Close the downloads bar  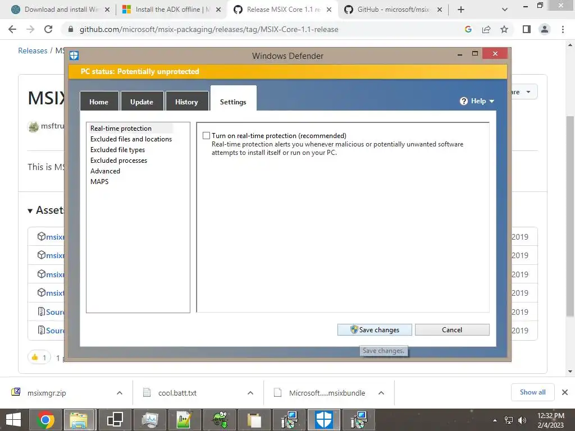point(565,392)
